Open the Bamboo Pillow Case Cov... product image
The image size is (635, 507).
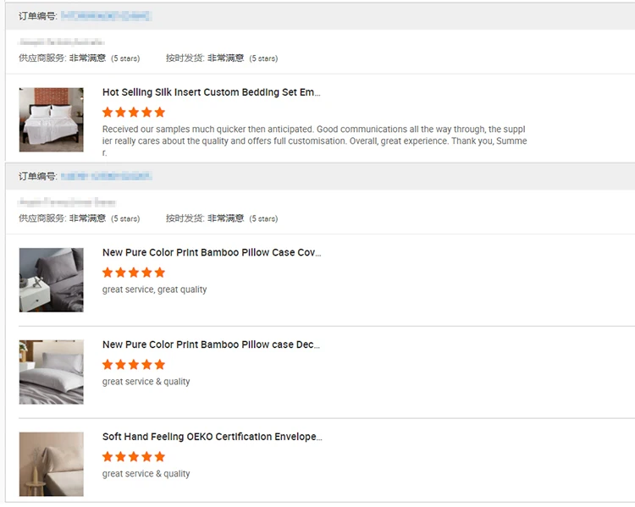[x=52, y=279]
